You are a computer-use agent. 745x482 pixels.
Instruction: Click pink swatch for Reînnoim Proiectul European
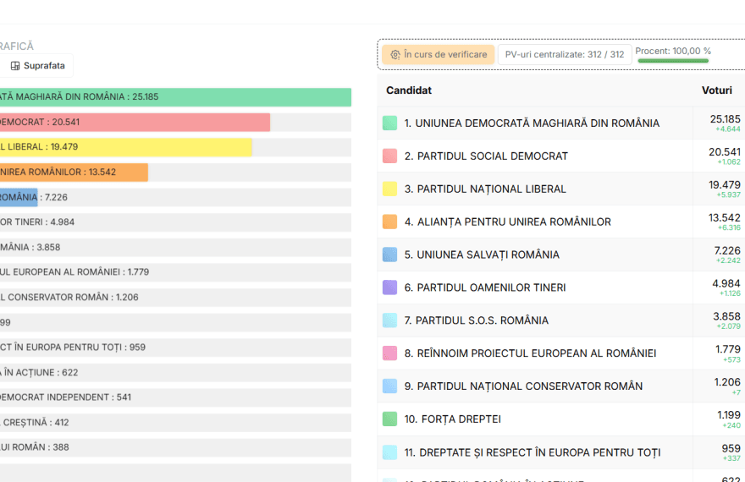coord(389,353)
